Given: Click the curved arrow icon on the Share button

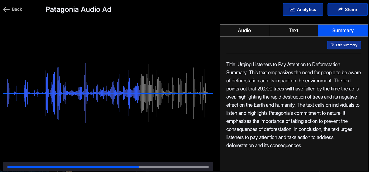Looking at the screenshot, I should [x=340, y=9].
